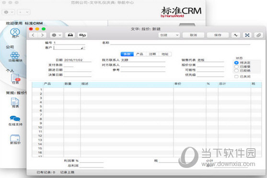Expand the 创建 dropdown
The width and height of the screenshot is (267, 178).
pyautogui.click(x=169, y=35)
